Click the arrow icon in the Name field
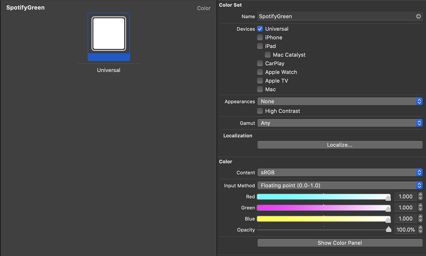Image resolution: width=426 pixels, height=256 pixels. pos(418,16)
